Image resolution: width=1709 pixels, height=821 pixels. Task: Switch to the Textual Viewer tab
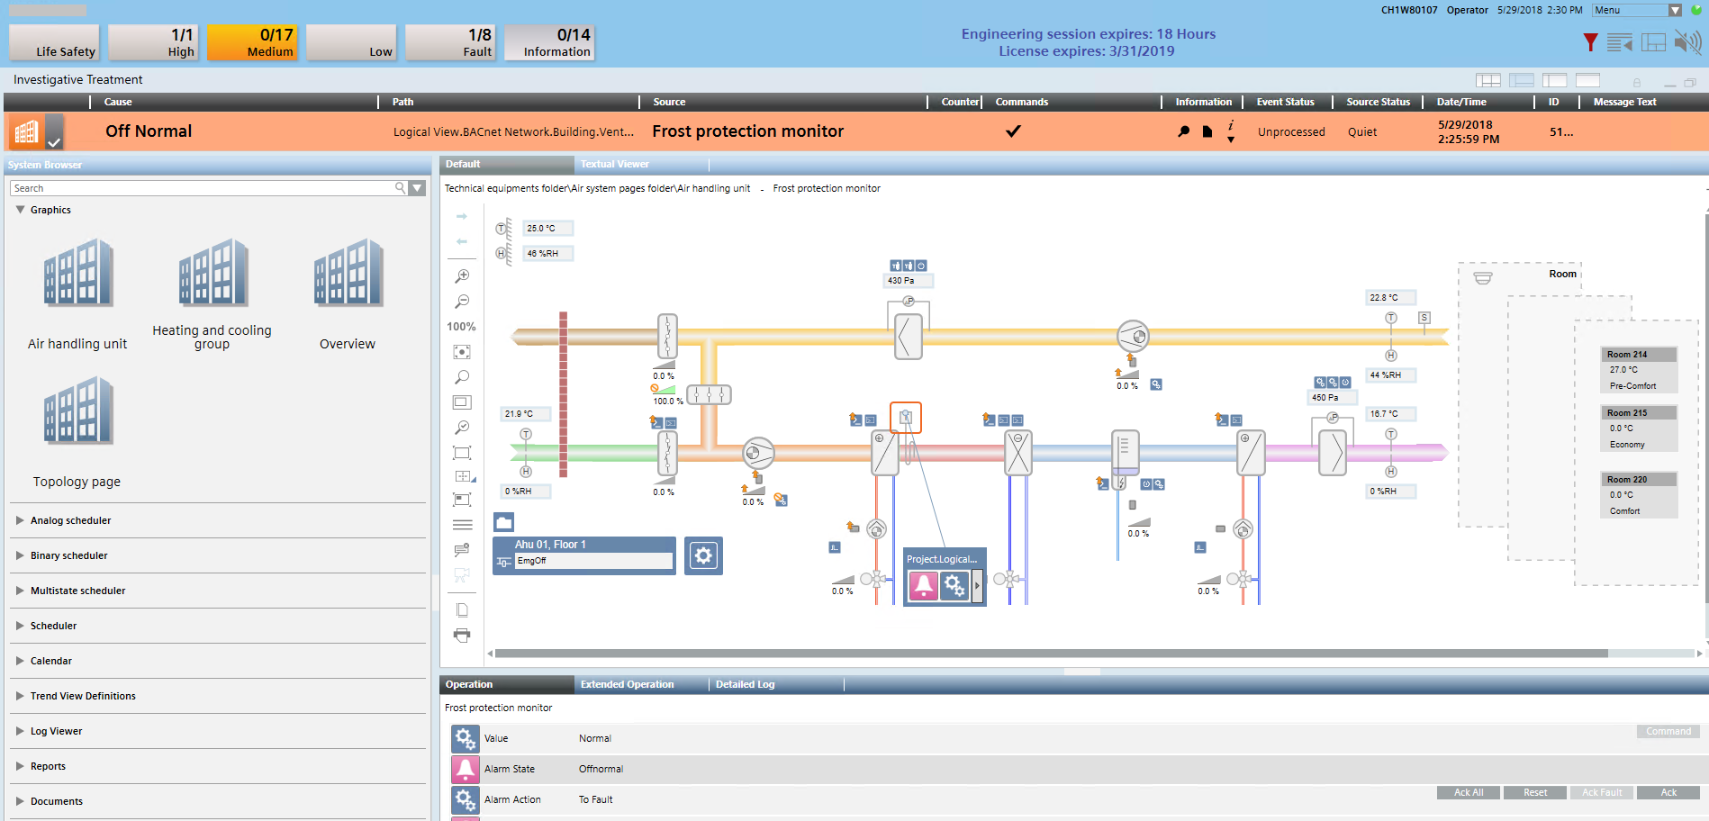point(614,164)
